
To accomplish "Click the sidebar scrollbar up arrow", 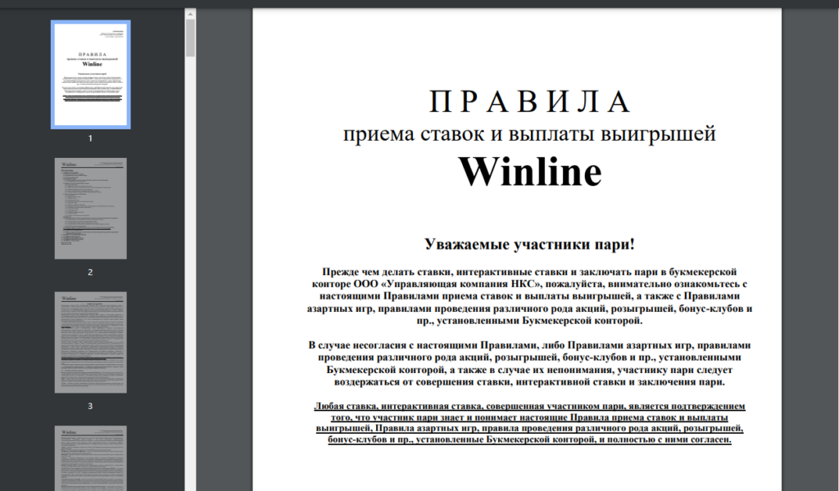I will (x=190, y=14).
